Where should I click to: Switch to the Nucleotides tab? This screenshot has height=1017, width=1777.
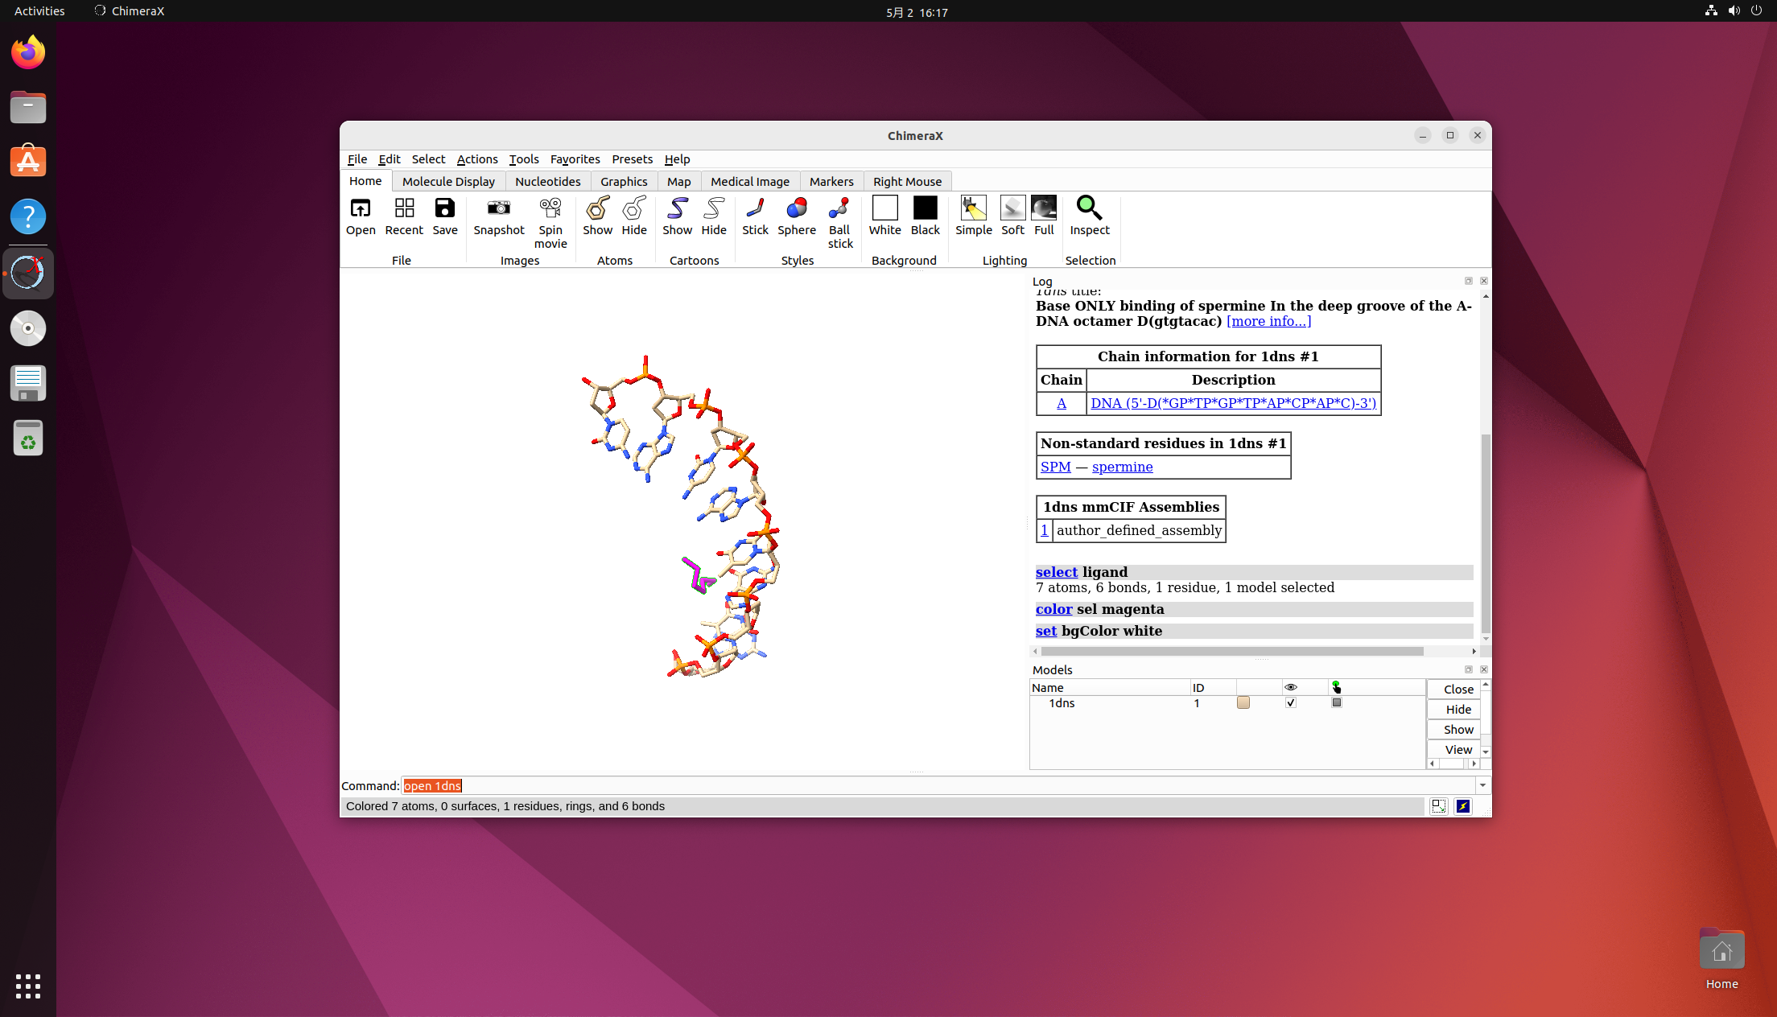tap(547, 182)
